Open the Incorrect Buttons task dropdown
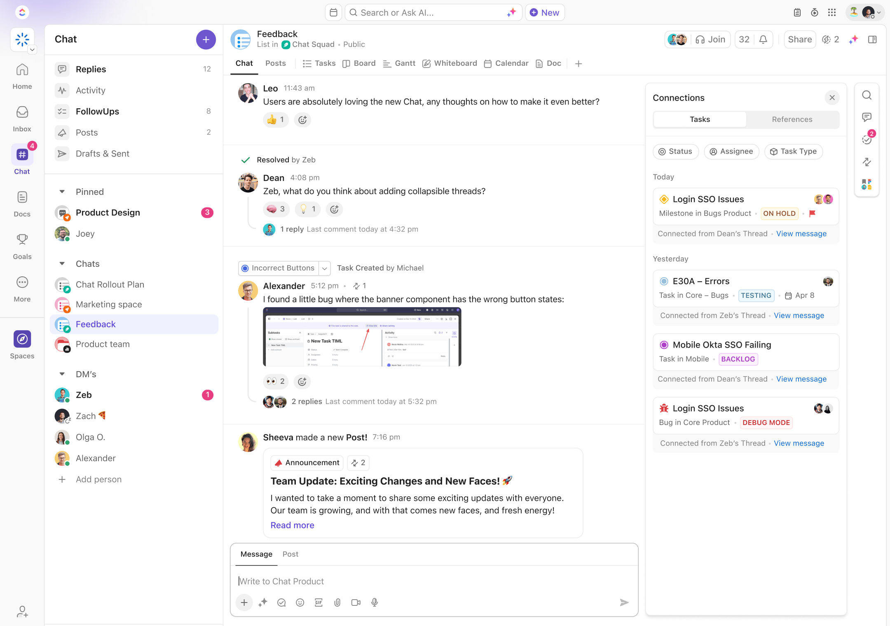This screenshot has width=890, height=626. pos(324,268)
